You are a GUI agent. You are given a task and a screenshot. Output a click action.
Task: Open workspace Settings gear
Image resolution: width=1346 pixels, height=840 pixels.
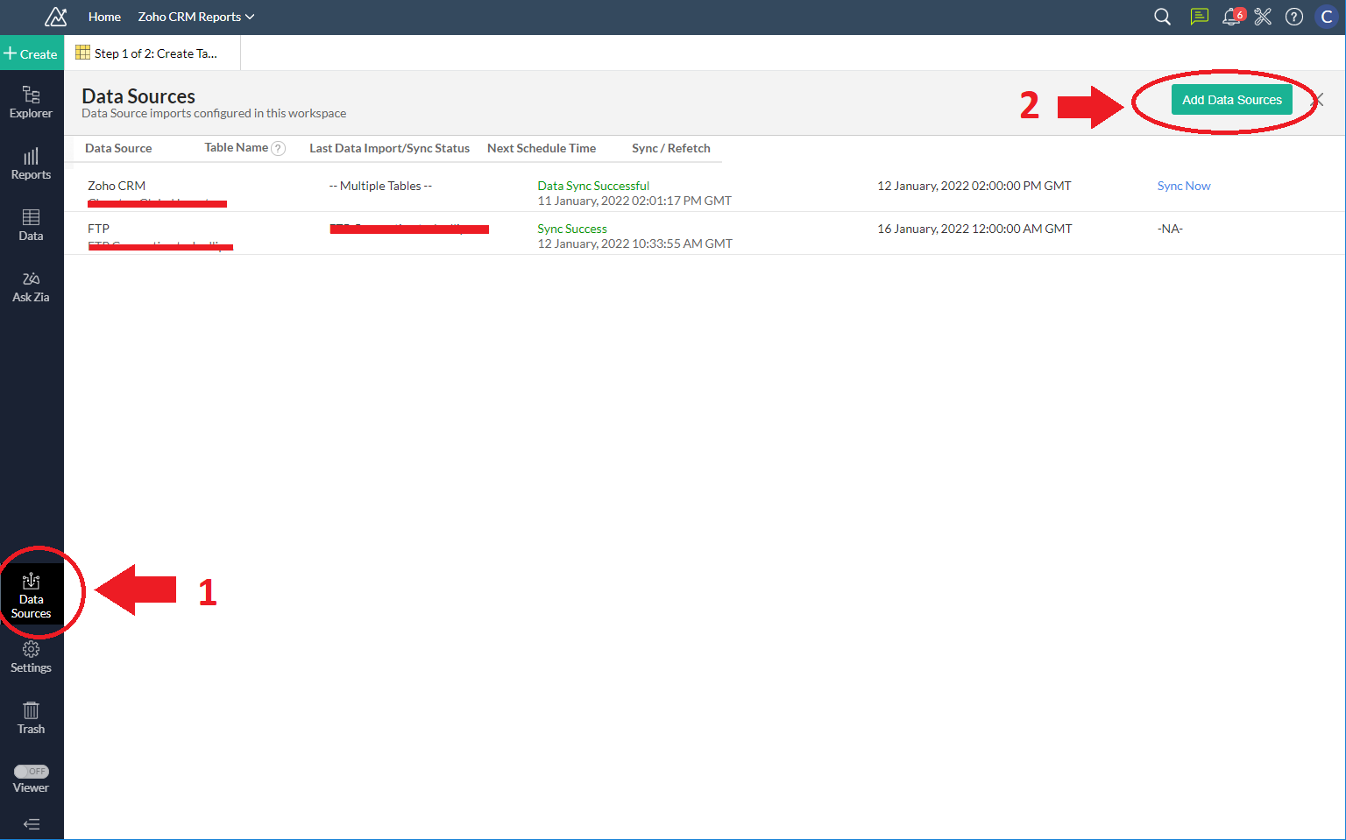pos(31,657)
